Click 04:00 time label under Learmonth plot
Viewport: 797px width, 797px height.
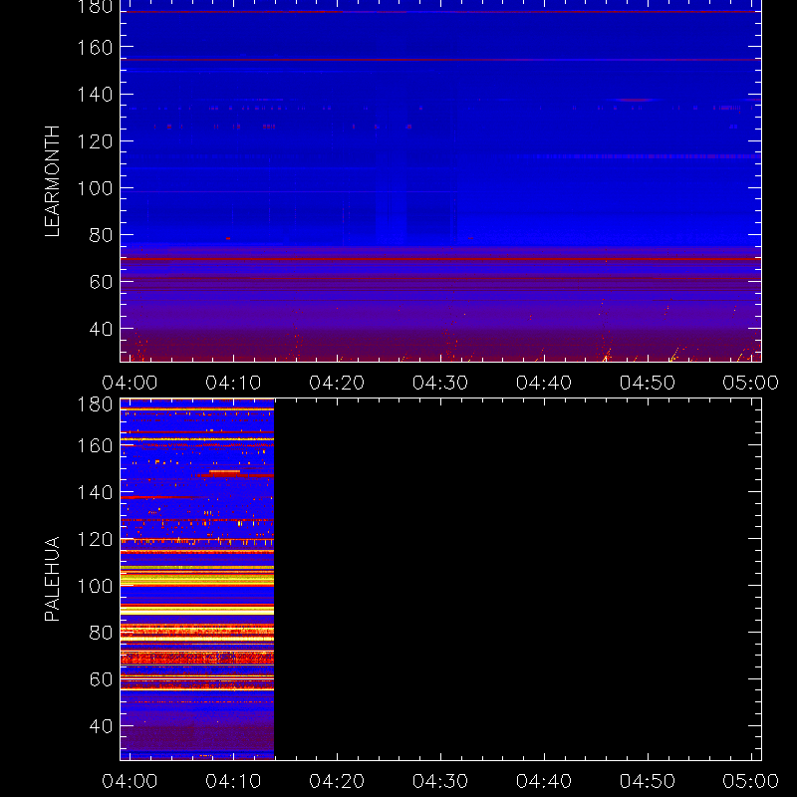click(130, 383)
